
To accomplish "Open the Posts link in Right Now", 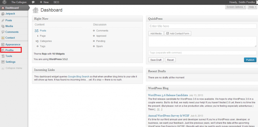I will 43,31.
